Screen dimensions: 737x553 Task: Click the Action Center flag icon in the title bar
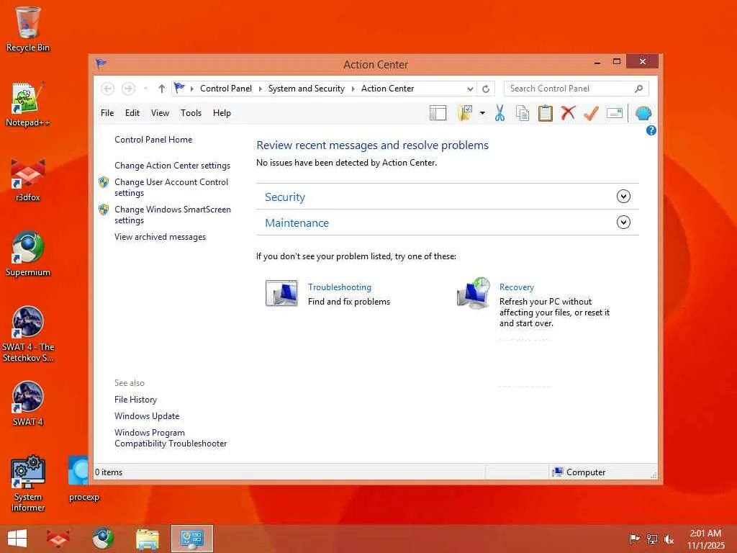tap(101, 63)
